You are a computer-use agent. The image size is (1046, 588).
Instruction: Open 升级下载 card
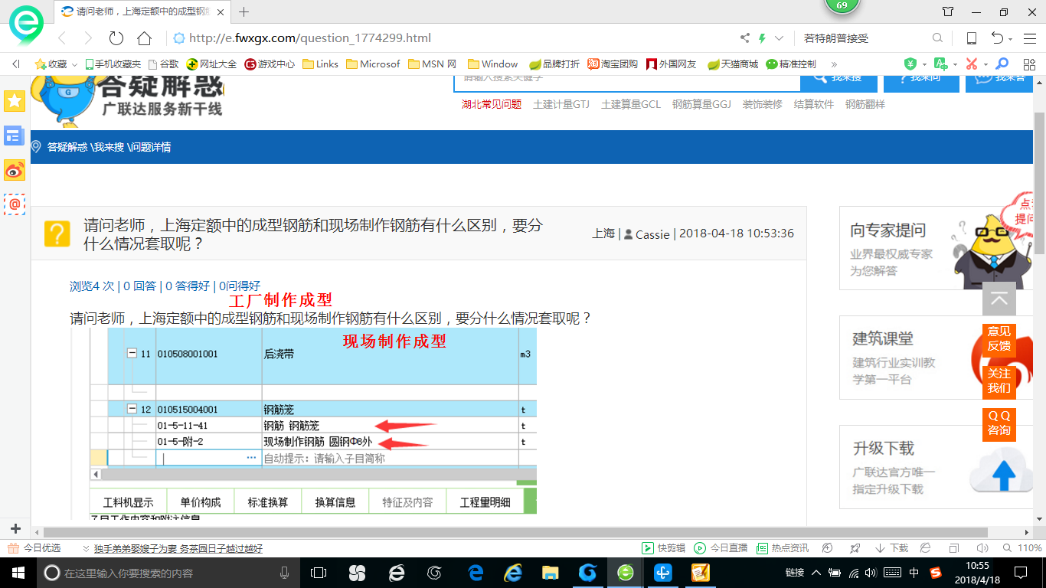[x=934, y=467]
